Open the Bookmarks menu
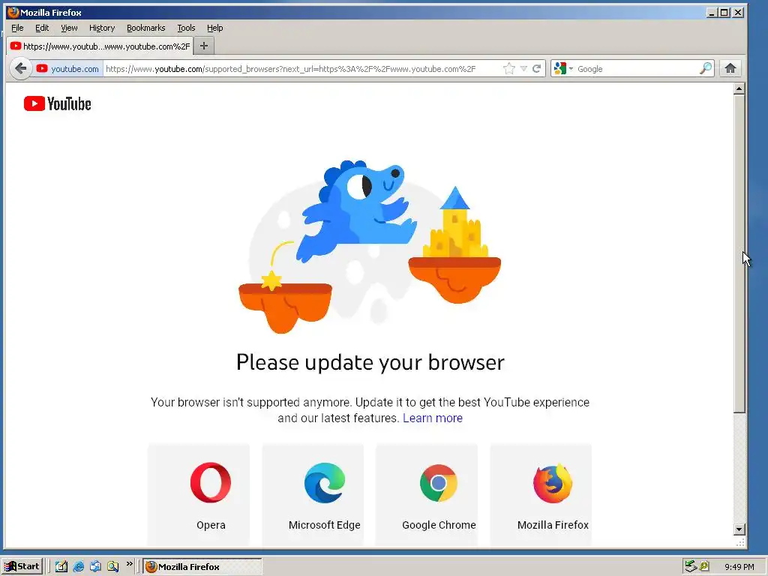Image resolution: width=768 pixels, height=576 pixels. coord(146,28)
